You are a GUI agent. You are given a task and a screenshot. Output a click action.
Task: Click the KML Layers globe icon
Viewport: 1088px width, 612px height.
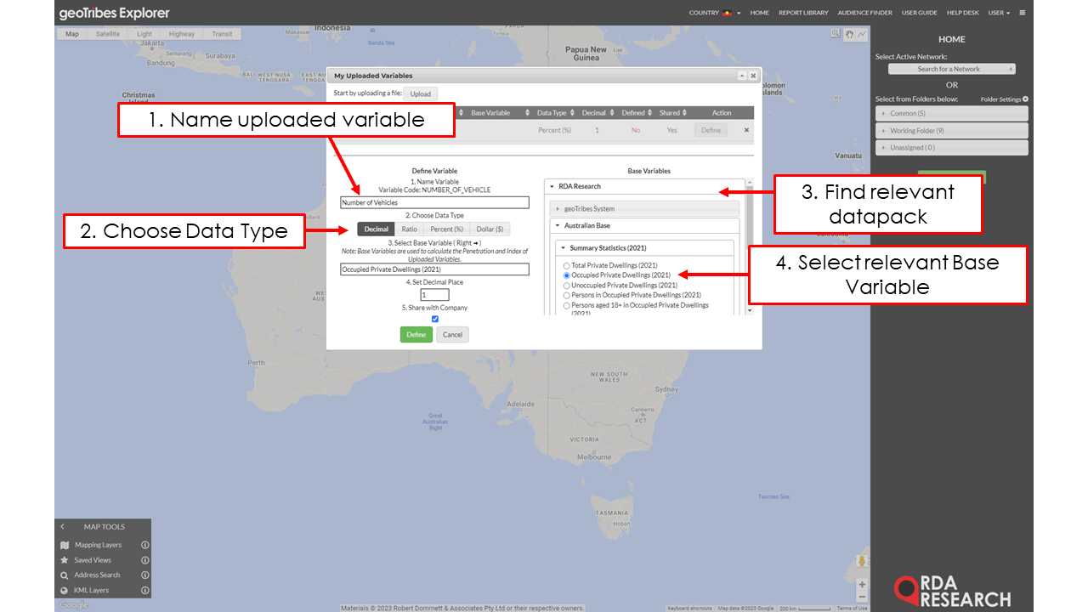click(x=65, y=590)
